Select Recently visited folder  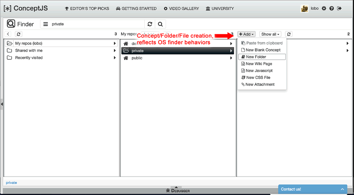tap(61, 58)
